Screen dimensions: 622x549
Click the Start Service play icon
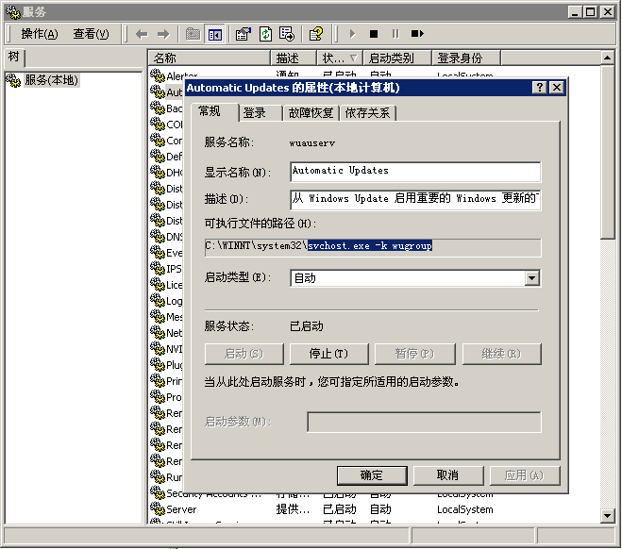click(352, 34)
